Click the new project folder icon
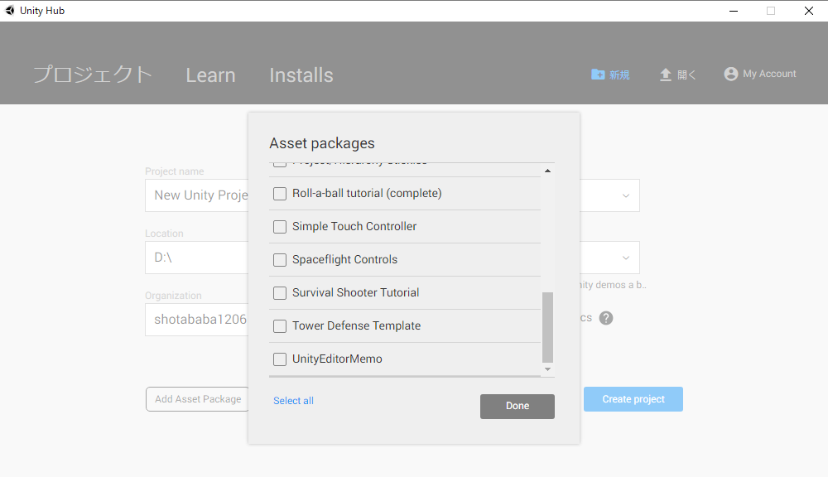828x477 pixels. (x=598, y=75)
